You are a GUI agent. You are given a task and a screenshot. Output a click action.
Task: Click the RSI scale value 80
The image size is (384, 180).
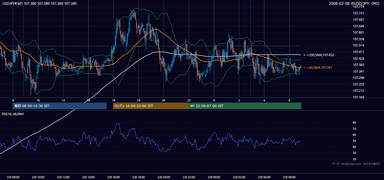[355, 123]
